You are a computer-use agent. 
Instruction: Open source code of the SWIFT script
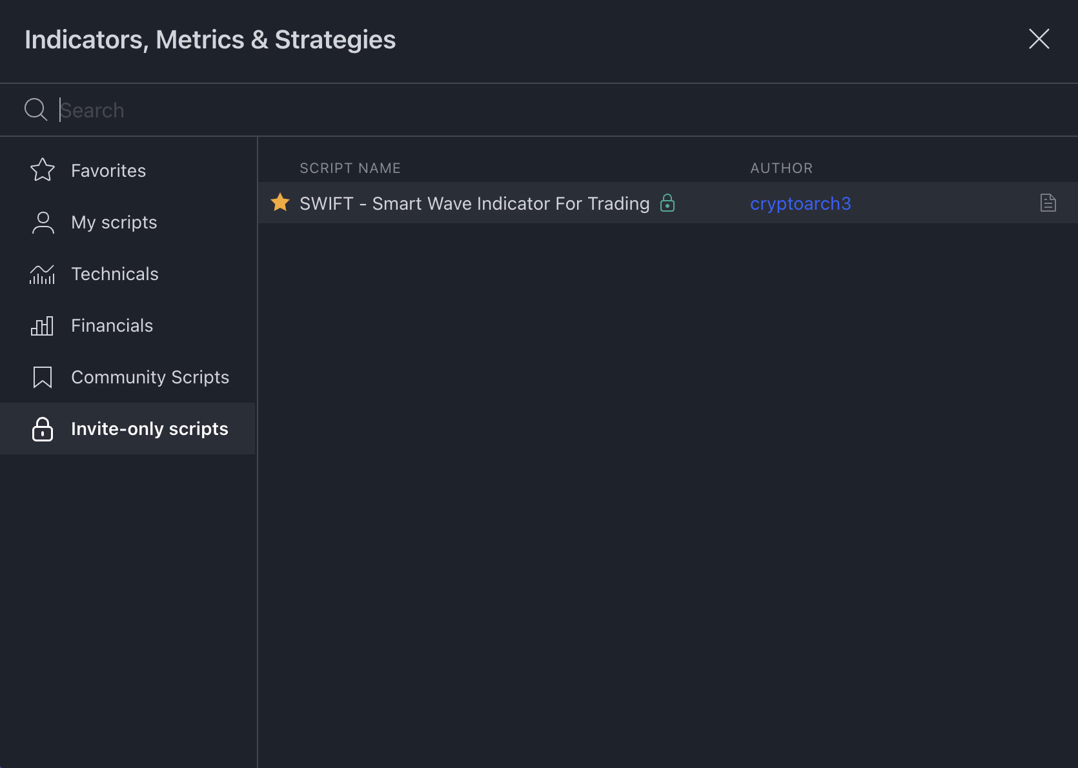pyautogui.click(x=1048, y=203)
